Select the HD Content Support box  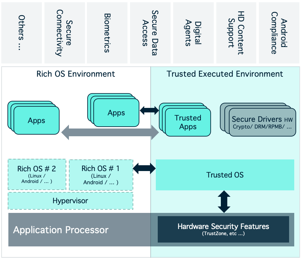pos(236,33)
